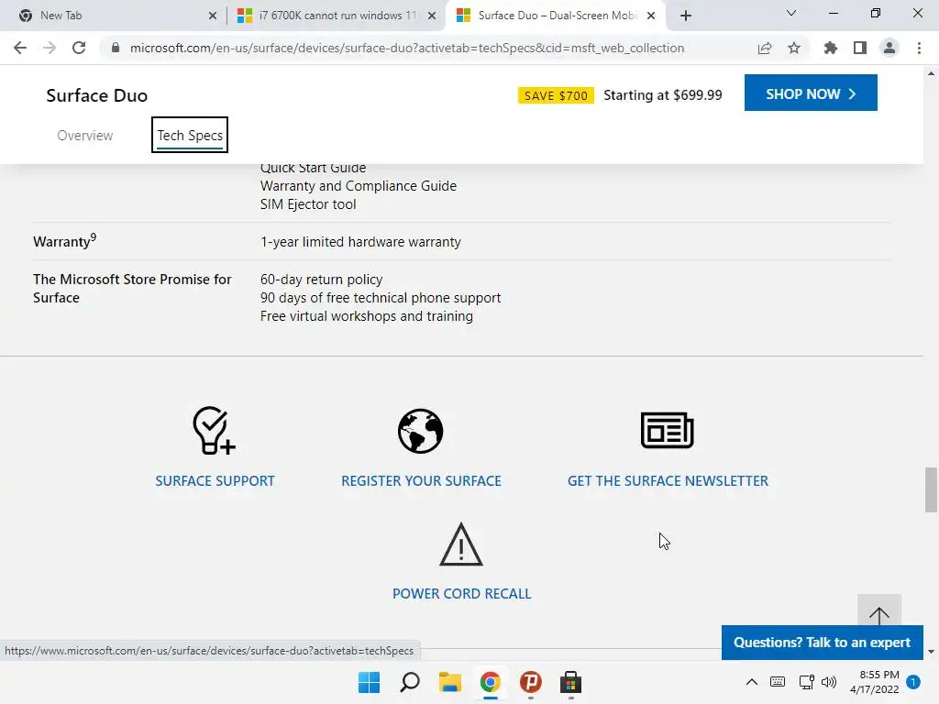939x704 pixels.
Task: Close the Surface Duo tab
Action: (x=651, y=16)
